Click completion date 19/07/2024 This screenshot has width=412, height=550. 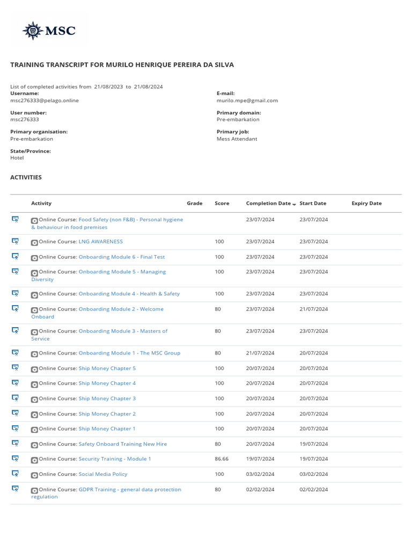point(260,459)
